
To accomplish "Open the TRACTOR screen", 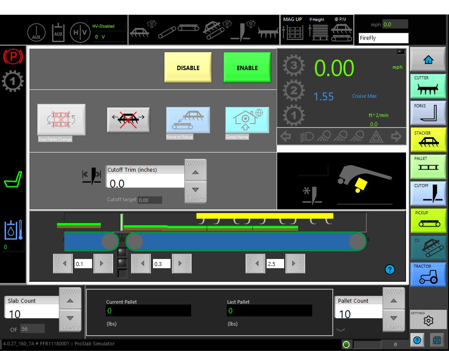I will 428,275.
